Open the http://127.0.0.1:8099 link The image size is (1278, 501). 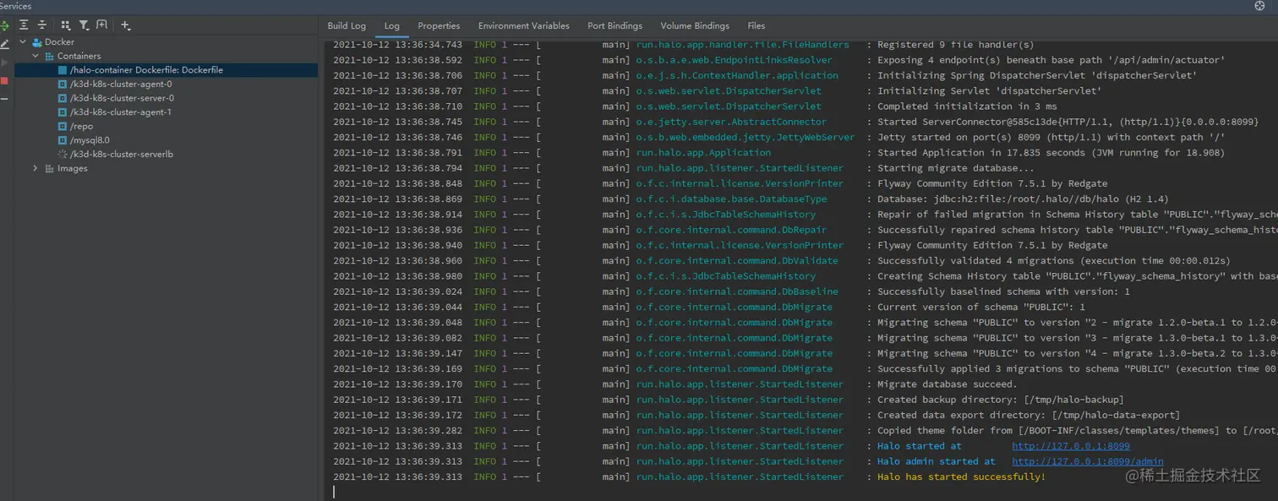[x=1071, y=446]
